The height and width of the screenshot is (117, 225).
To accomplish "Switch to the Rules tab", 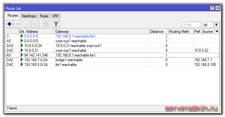I will (44, 16).
